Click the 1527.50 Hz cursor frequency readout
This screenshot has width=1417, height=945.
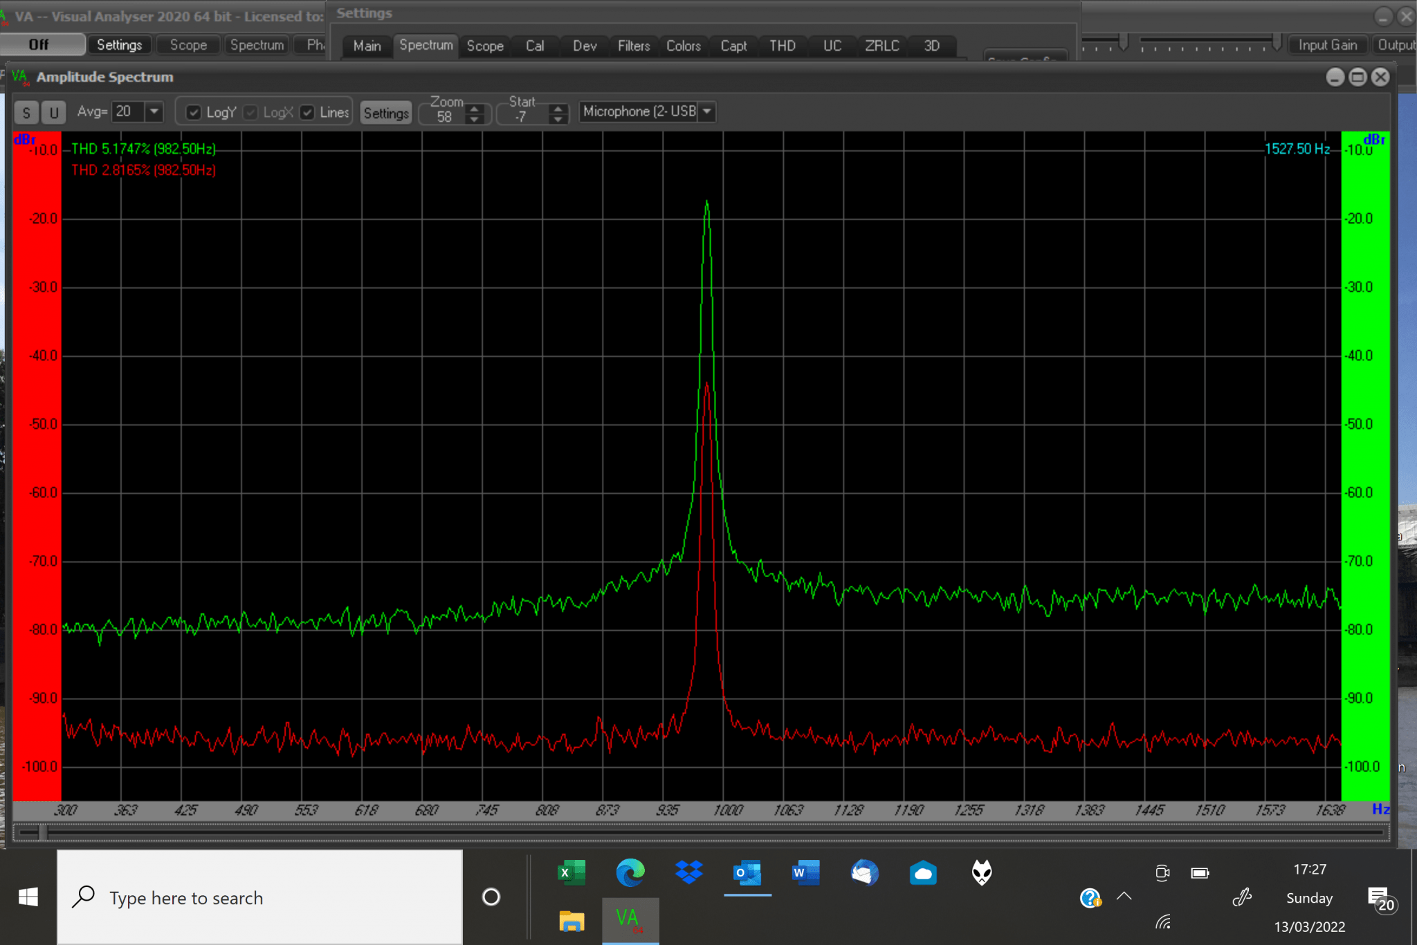point(1297,149)
